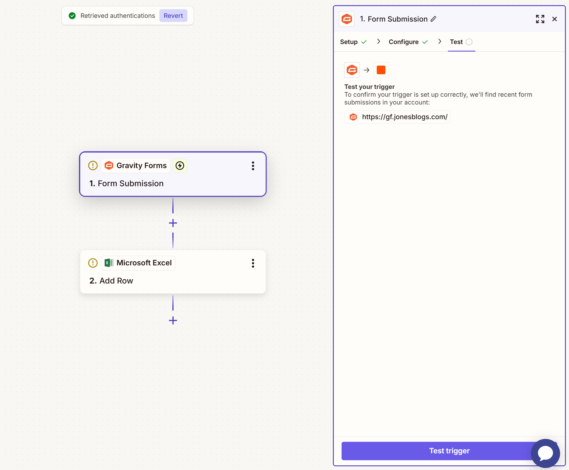
Task: Add a step after Add Row
Action: (x=173, y=320)
